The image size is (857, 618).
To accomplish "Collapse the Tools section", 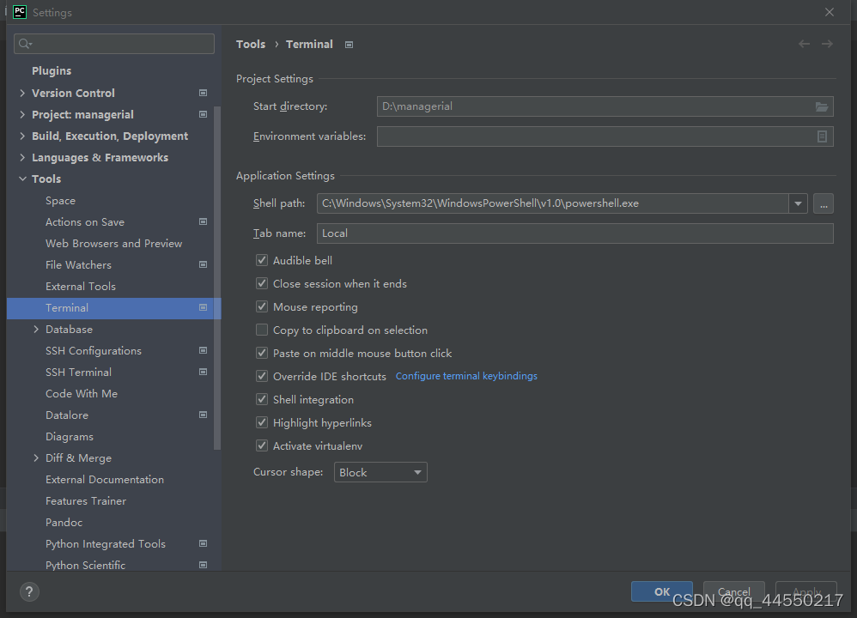I will (22, 179).
